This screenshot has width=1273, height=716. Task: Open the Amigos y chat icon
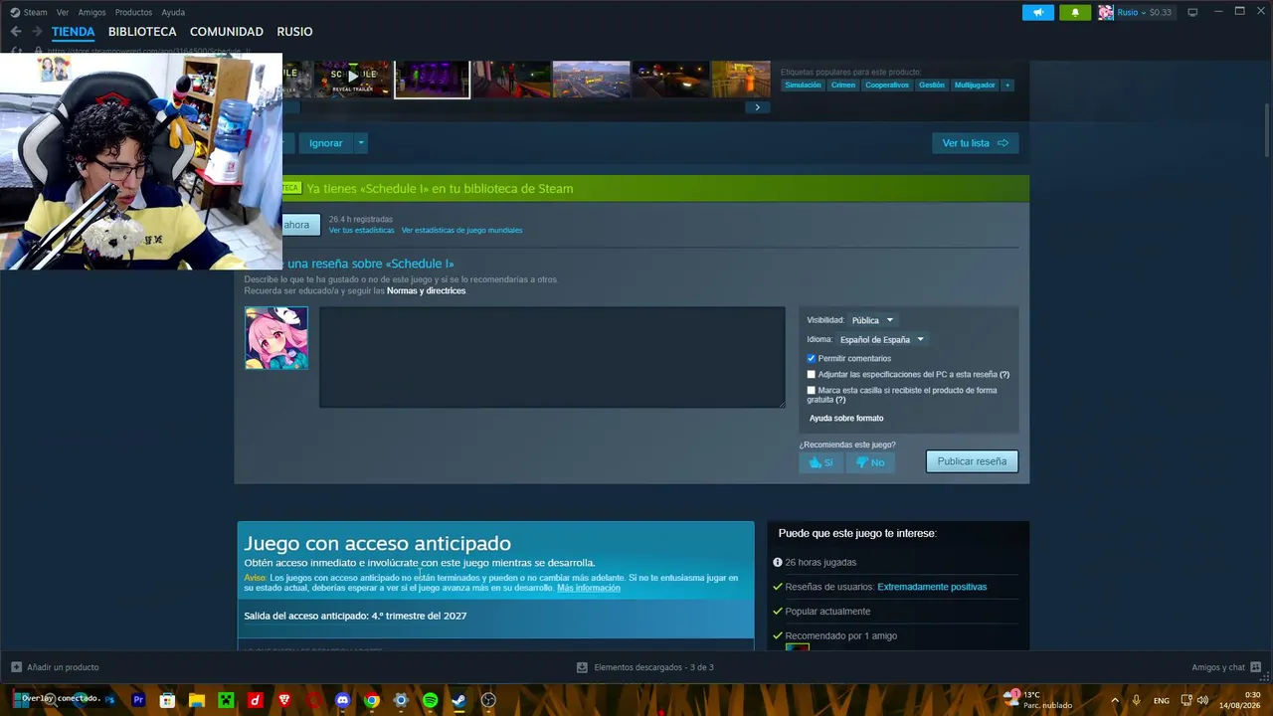1256,667
